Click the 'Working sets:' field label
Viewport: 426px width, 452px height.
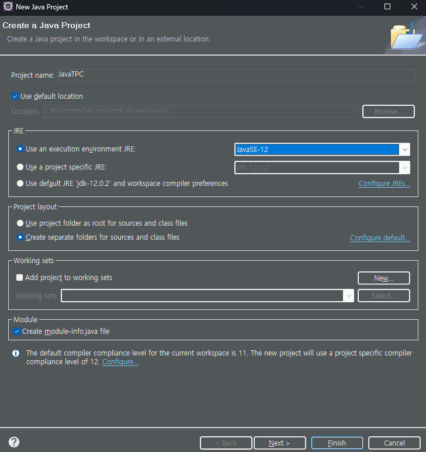pos(37,296)
